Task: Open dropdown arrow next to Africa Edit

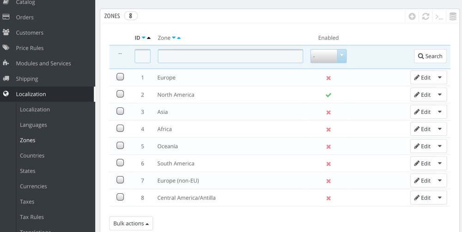Action: click(x=440, y=129)
